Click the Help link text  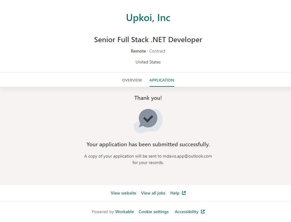175,193
